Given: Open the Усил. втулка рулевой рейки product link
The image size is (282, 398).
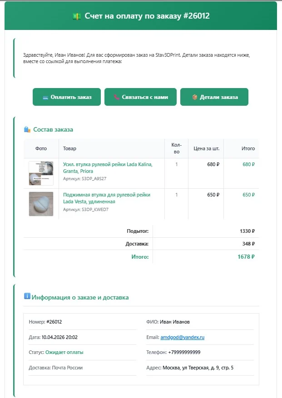Looking at the screenshot, I should click(108, 168).
